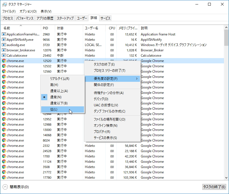Switch to the サービス tab
This screenshot has width=229, height=194.
pyautogui.click(x=105, y=18)
